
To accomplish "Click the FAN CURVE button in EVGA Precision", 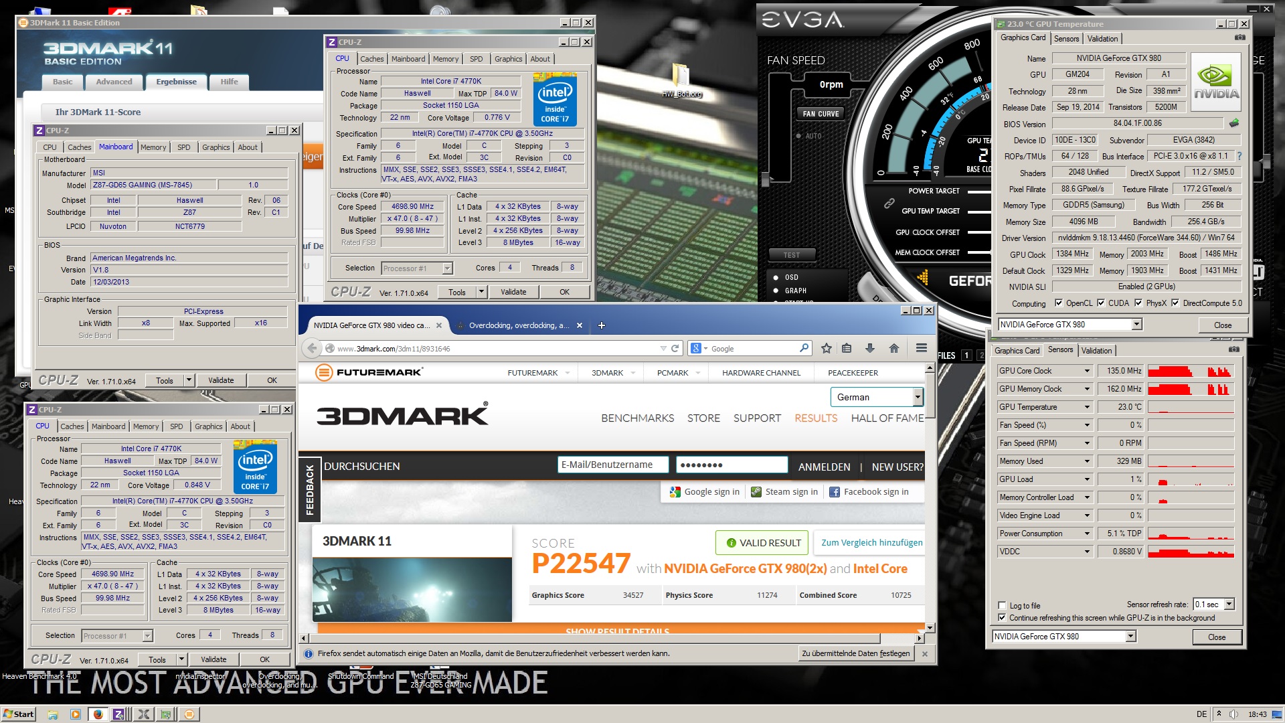I will [821, 114].
